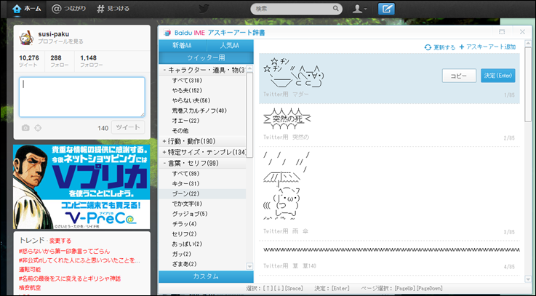
Task: Click the compose new tweet icon
Action: [x=387, y=9]
